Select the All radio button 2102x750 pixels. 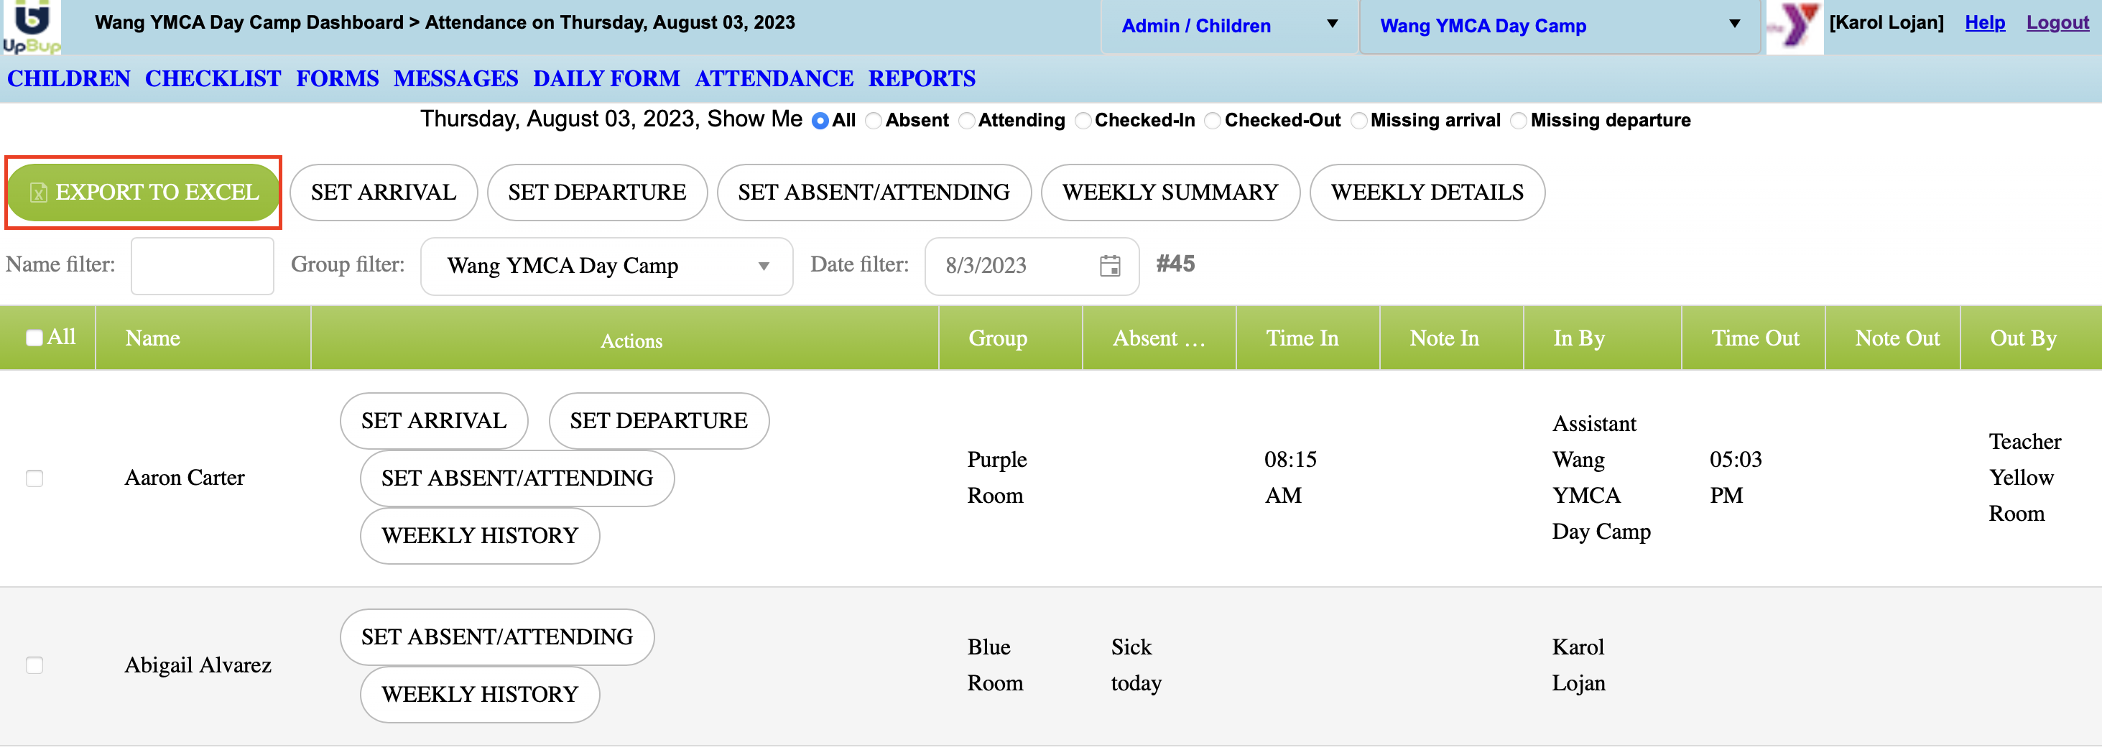click(x=820, y=121)
